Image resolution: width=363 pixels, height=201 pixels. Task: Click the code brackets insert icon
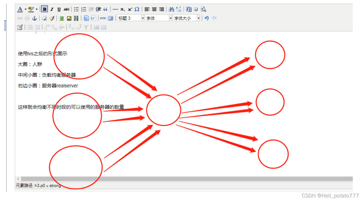coord(93,18)
